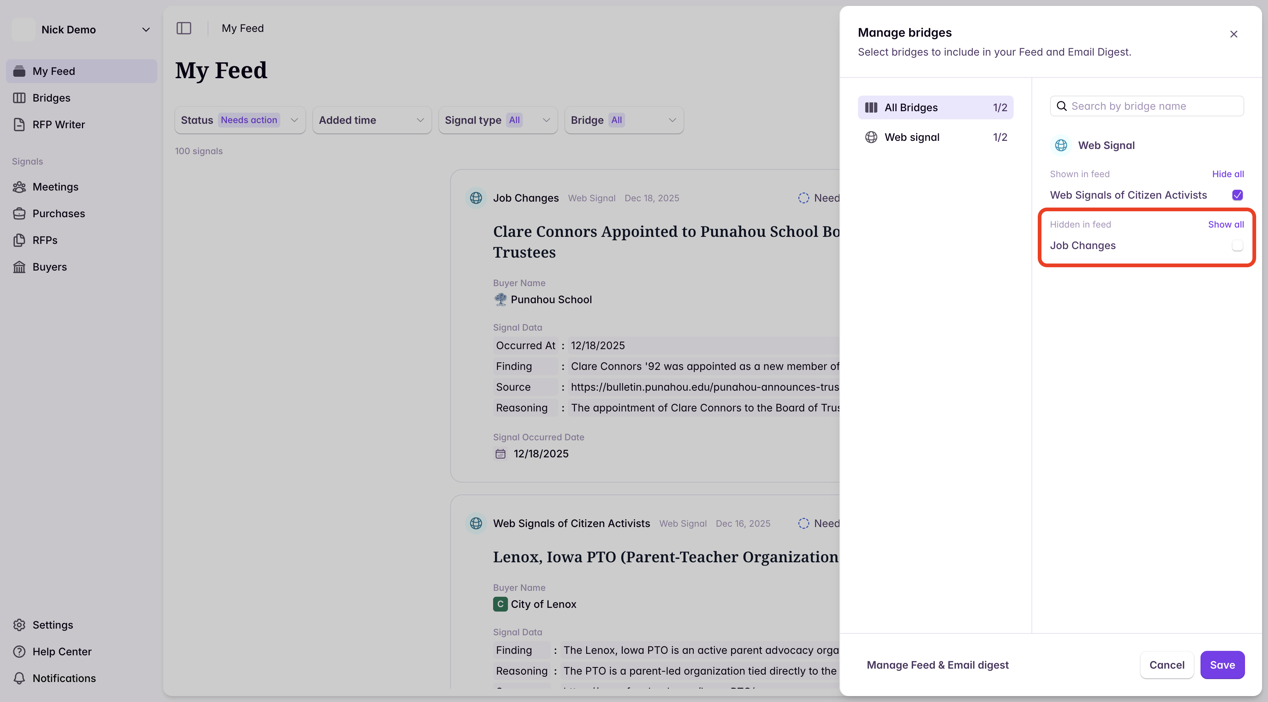Click the Web Signal globe icon in modal
This screenshot has width=1268, height=702.
click(1061, 145)
